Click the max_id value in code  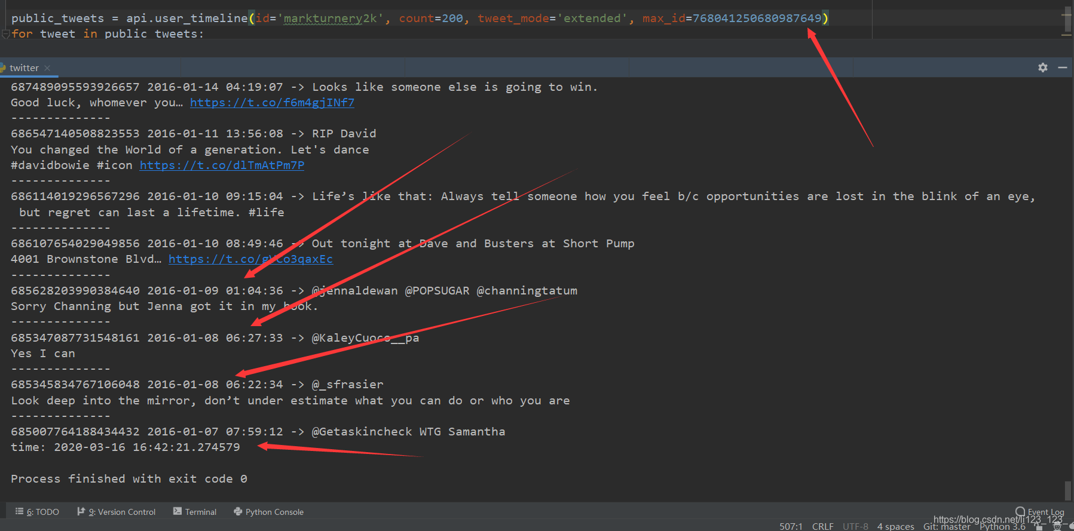click(x=757, y=19)
